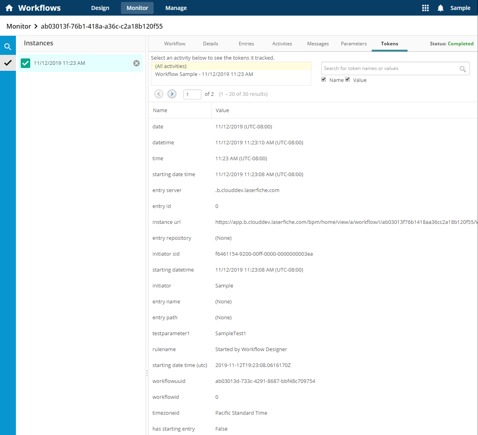
Task: Click the home icon in header
Action: click(9, 8)
